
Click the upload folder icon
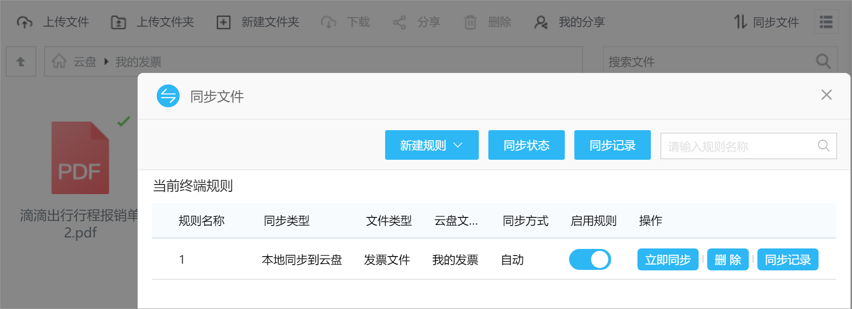pos(119,22)
